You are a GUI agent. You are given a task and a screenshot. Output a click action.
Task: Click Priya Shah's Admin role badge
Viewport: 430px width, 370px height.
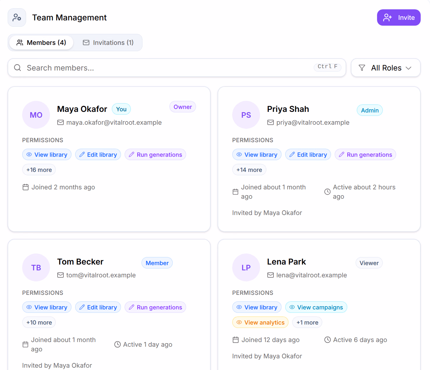pos(370,110)
